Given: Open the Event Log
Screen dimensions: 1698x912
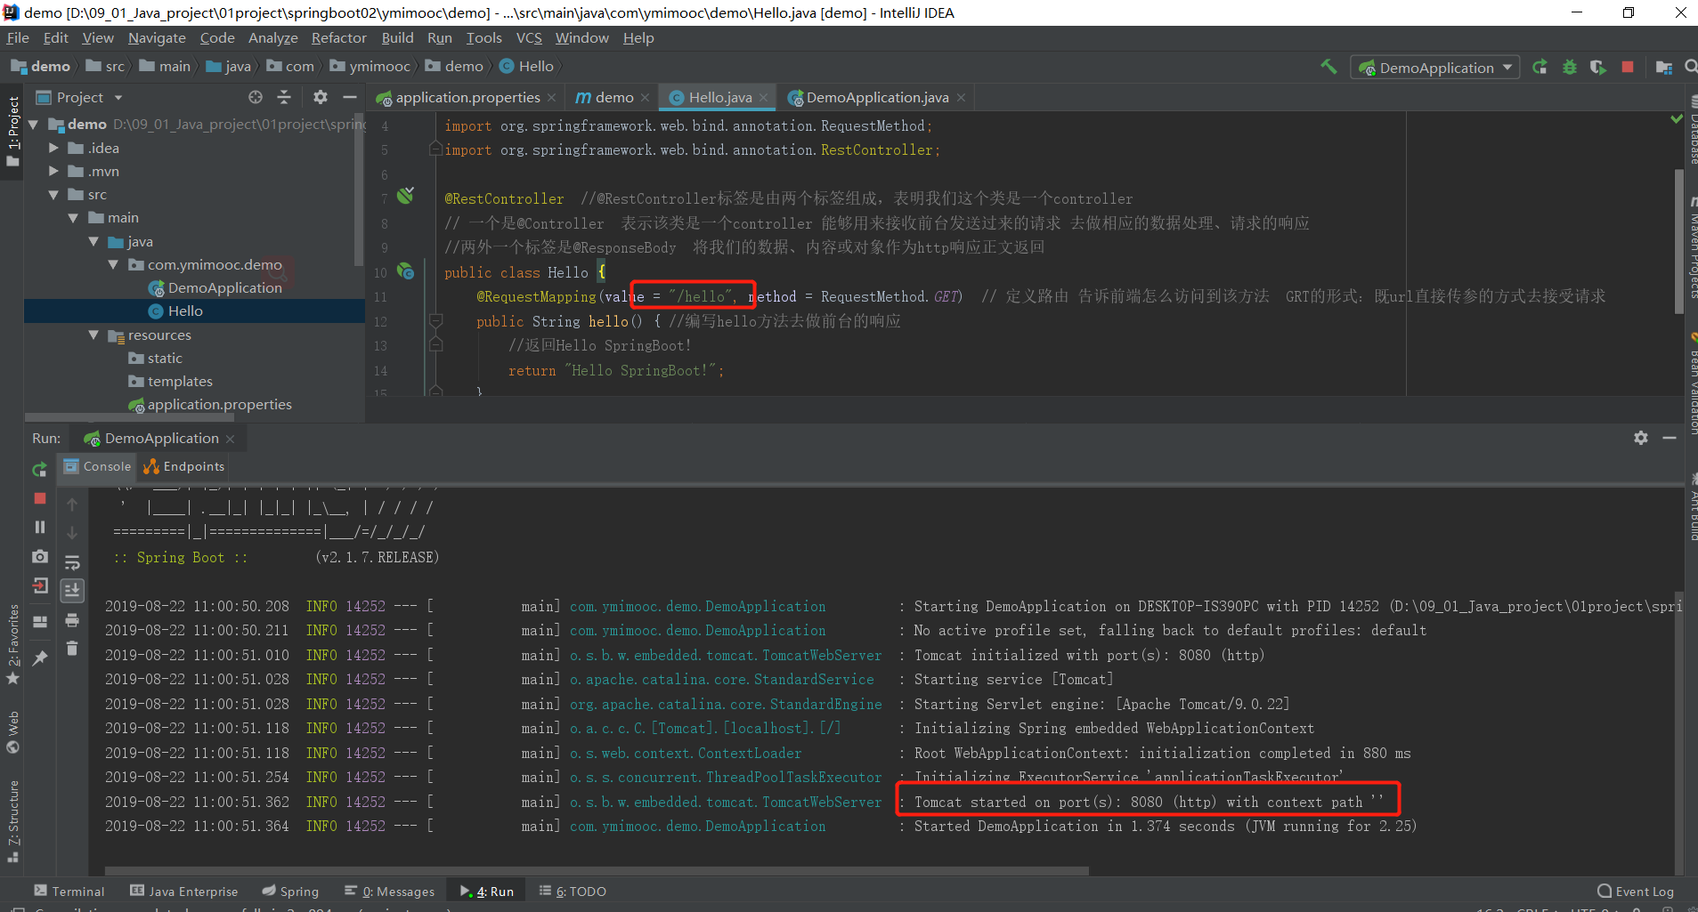Looking at the screenshot, I should point(1636,891).
